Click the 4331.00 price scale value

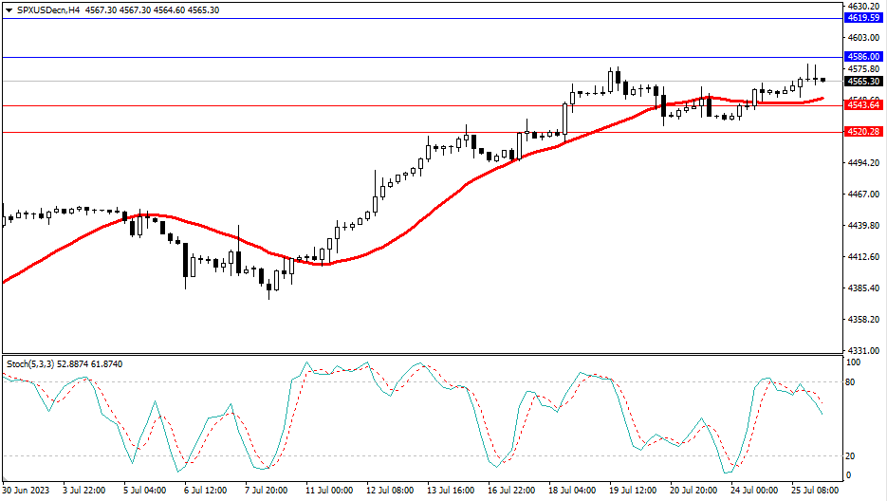coord(862,350)
